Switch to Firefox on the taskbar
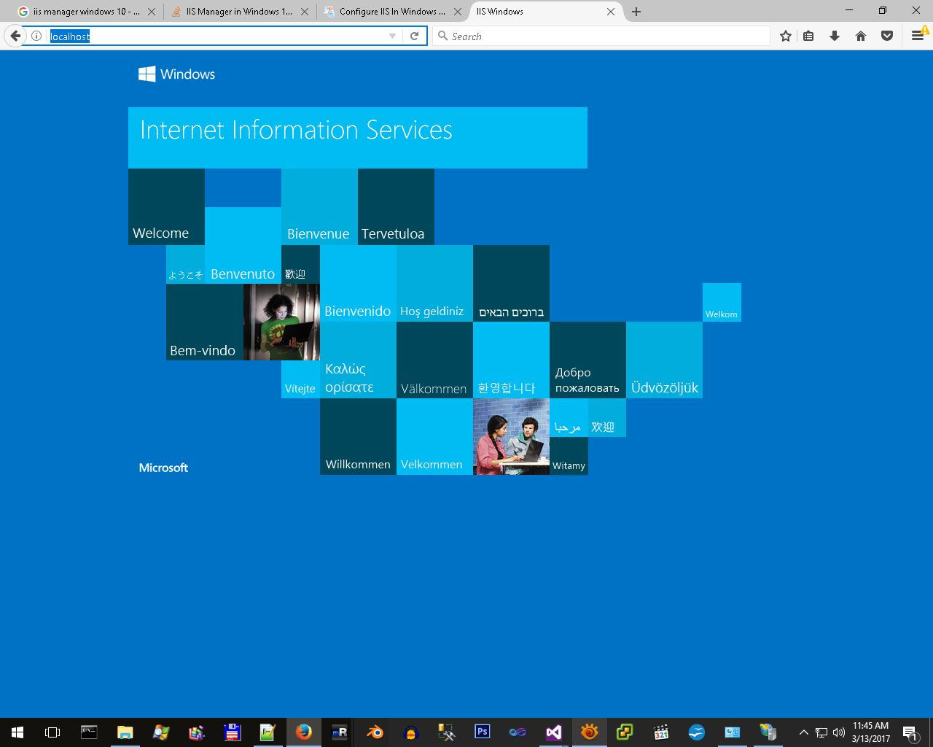The width and height of the screenshot is (933, 747). [x=304, y=732]
